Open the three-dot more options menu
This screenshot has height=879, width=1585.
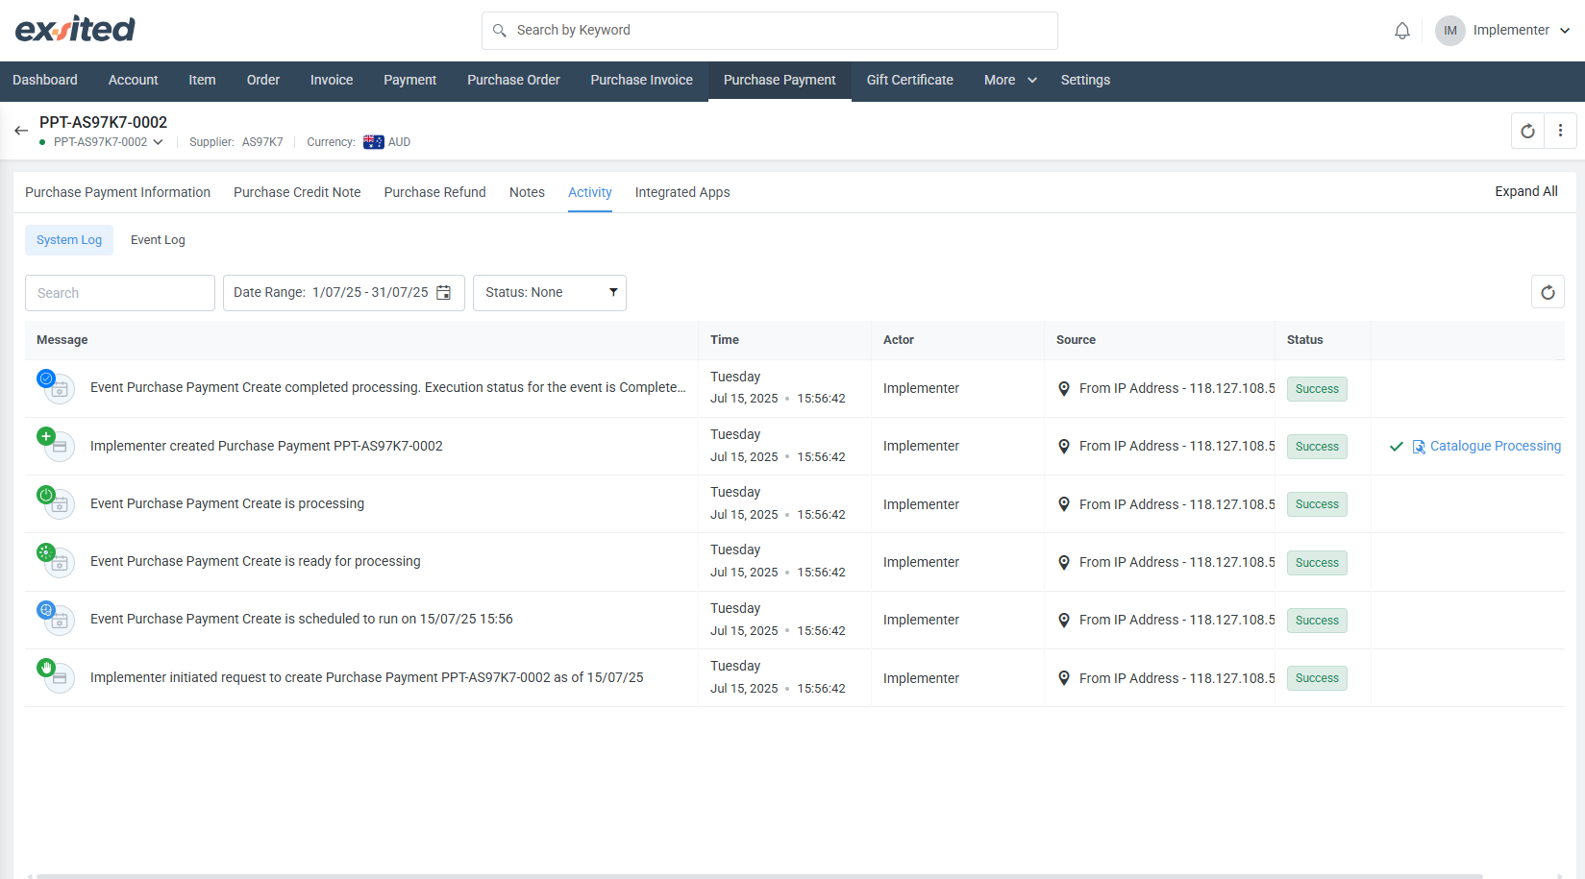1560,131
